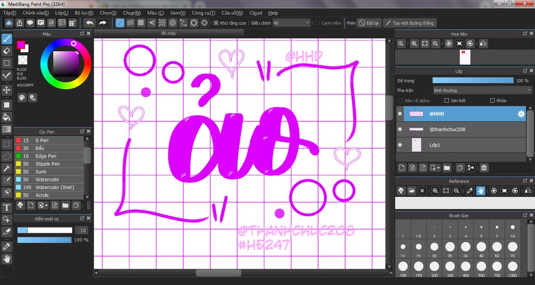Screen dimensions: 535x285
Task: Select the G Pen brush
Action: pos(49,140)
